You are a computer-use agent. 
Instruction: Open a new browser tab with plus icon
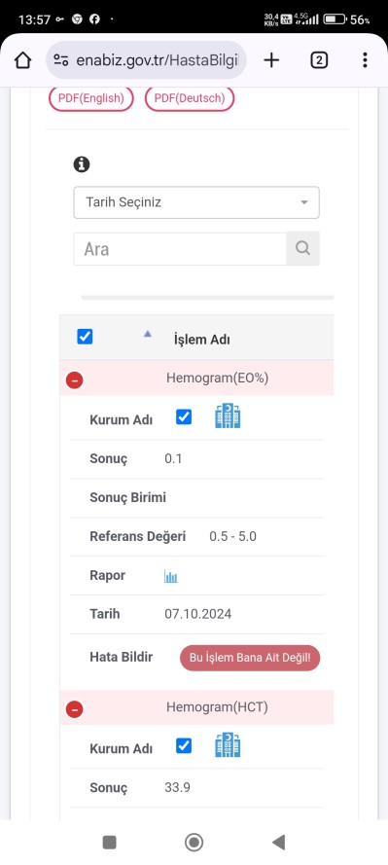coord(271,60)
